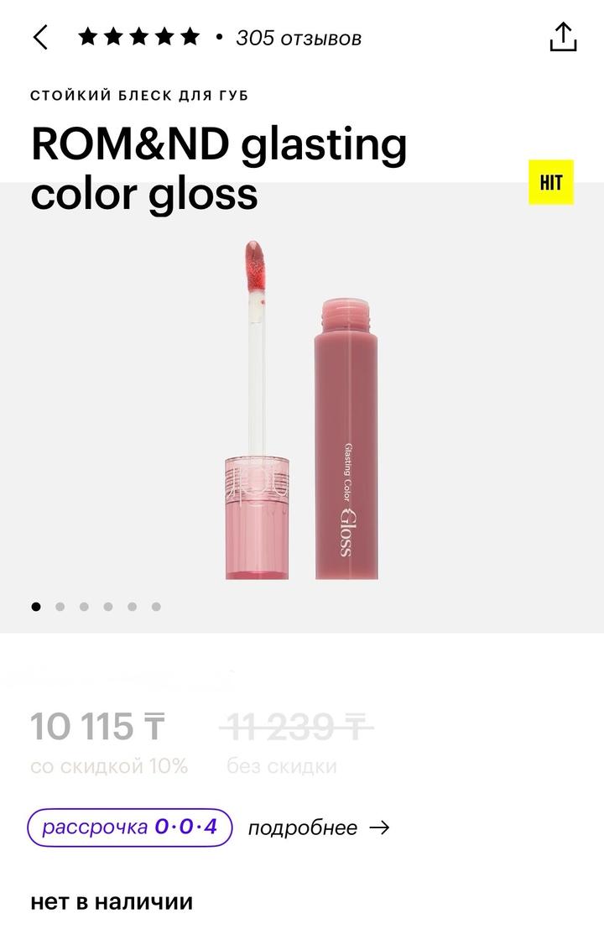
Task: Tap the ROM&ND glasting color gloss title
Action: (219, 169)
